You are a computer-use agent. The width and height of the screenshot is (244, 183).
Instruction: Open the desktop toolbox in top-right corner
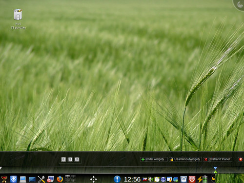tap(240, 4)
